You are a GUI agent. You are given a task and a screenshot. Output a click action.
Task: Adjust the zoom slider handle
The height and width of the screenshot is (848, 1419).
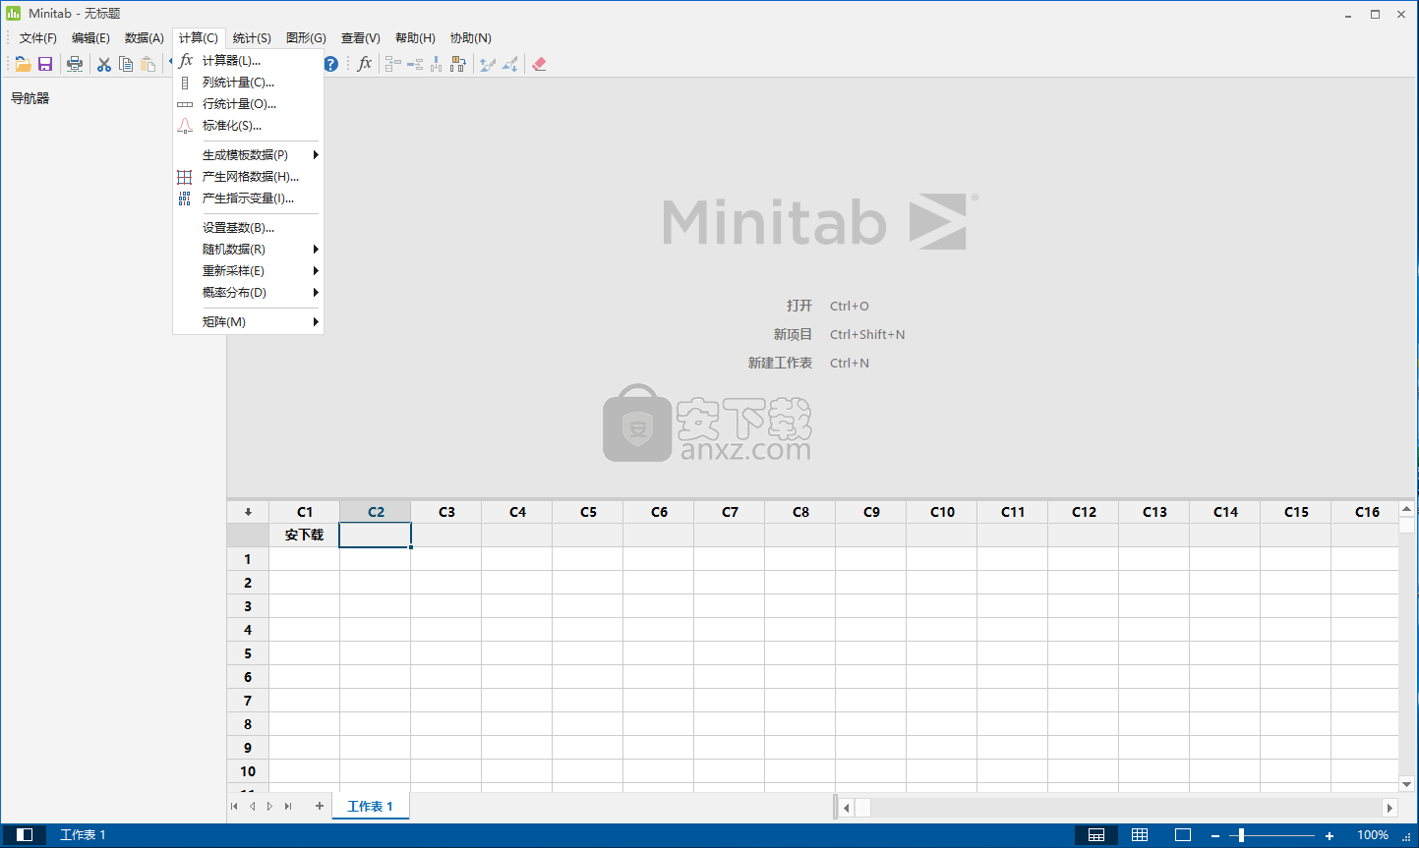[x=1241, y=836]
